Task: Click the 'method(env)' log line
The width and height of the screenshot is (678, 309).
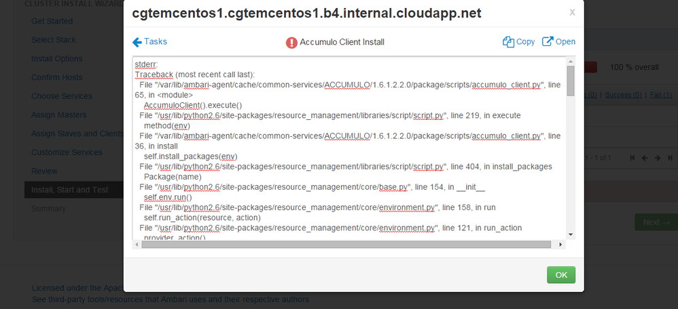Action: [x=167, y=125]
